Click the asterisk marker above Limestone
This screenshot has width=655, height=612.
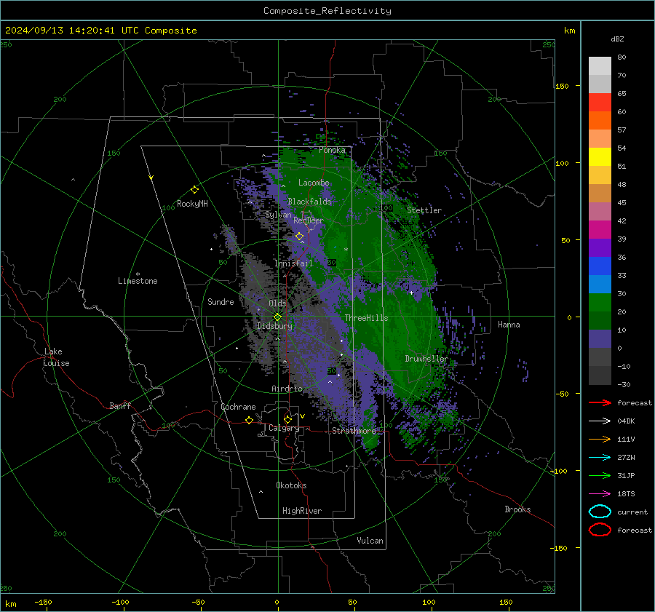coord(138,274)
